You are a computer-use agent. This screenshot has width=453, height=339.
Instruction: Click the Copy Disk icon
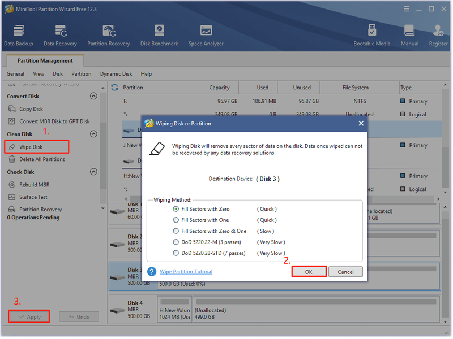pyautogui.click(x=12, y=109)
